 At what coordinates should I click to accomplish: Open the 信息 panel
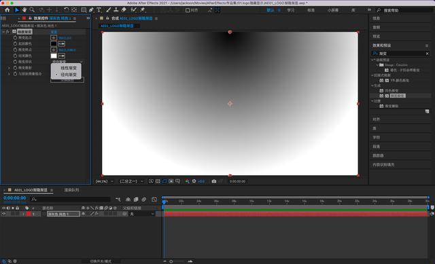pyautogui.click(x=376, y=18)
